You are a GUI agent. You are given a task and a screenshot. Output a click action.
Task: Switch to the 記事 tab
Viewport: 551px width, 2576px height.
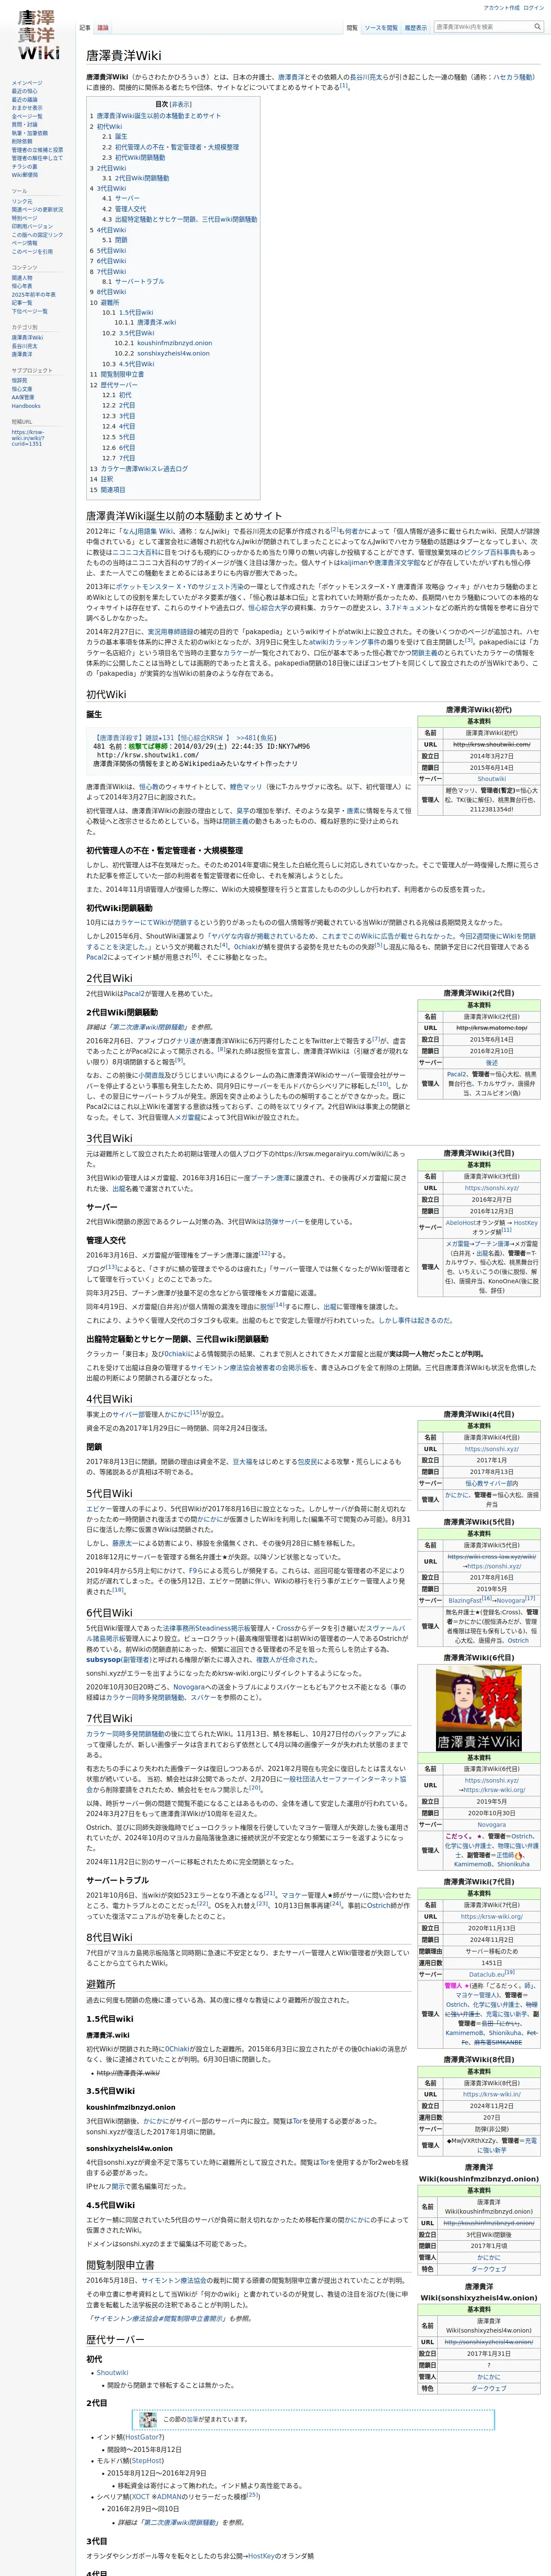pyautogui.click(x=85, y=28)
